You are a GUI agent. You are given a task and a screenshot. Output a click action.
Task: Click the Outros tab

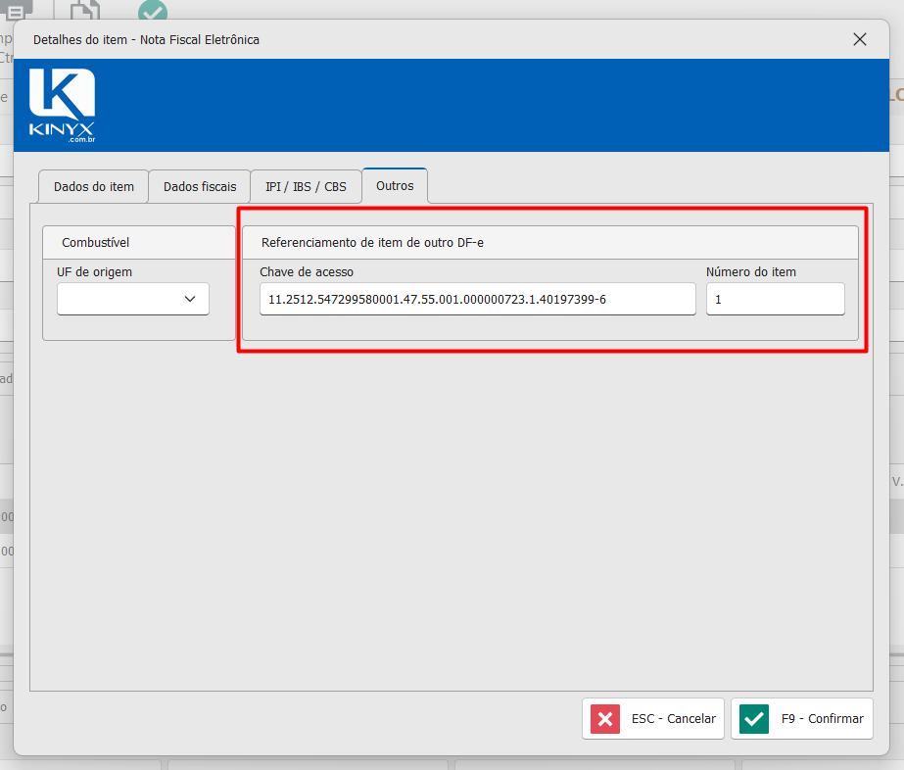pos(395,186)
